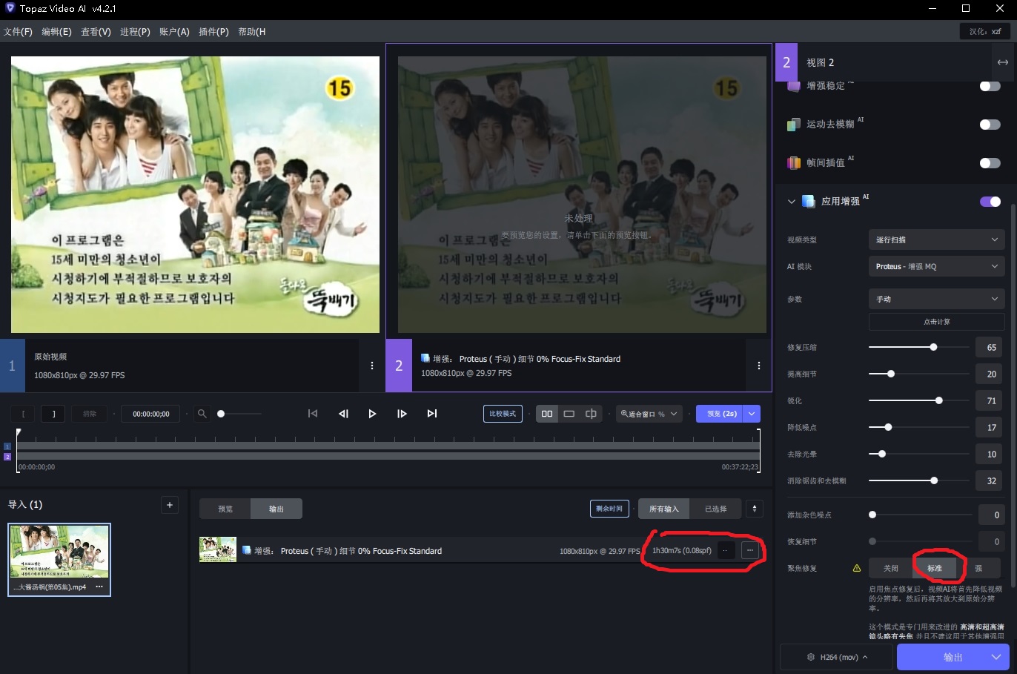Screen dimensions: 1017x674
Task: Open the H264 (mov) codec selector
Action: tap(838, 657)
